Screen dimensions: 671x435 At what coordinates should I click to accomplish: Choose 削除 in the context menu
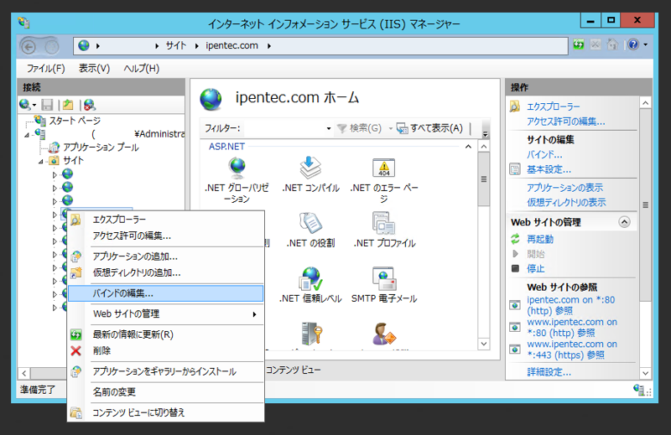[165, 350]
